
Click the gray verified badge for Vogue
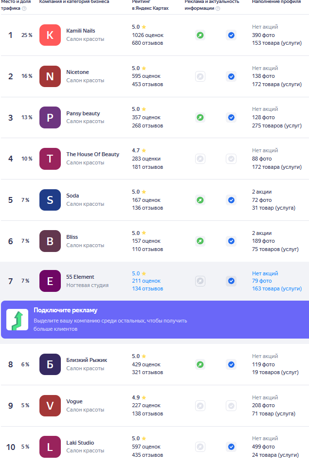231,406
